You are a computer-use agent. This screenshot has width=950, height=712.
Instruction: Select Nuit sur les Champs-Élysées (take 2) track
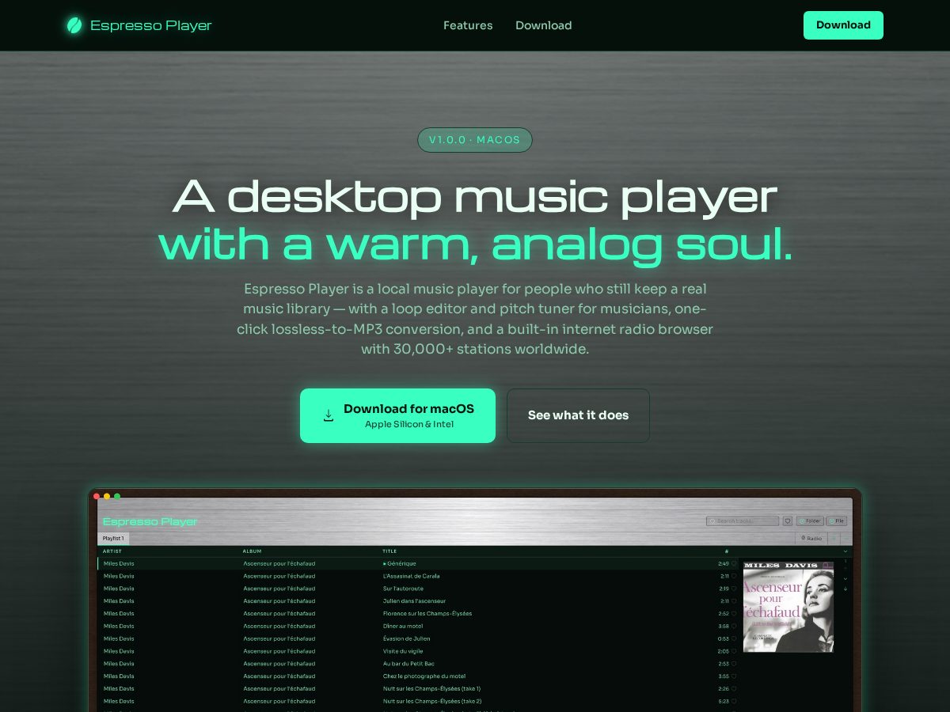[432, 702]
